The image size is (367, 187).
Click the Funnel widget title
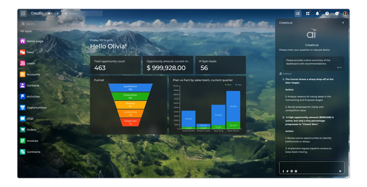click(99, 80)
